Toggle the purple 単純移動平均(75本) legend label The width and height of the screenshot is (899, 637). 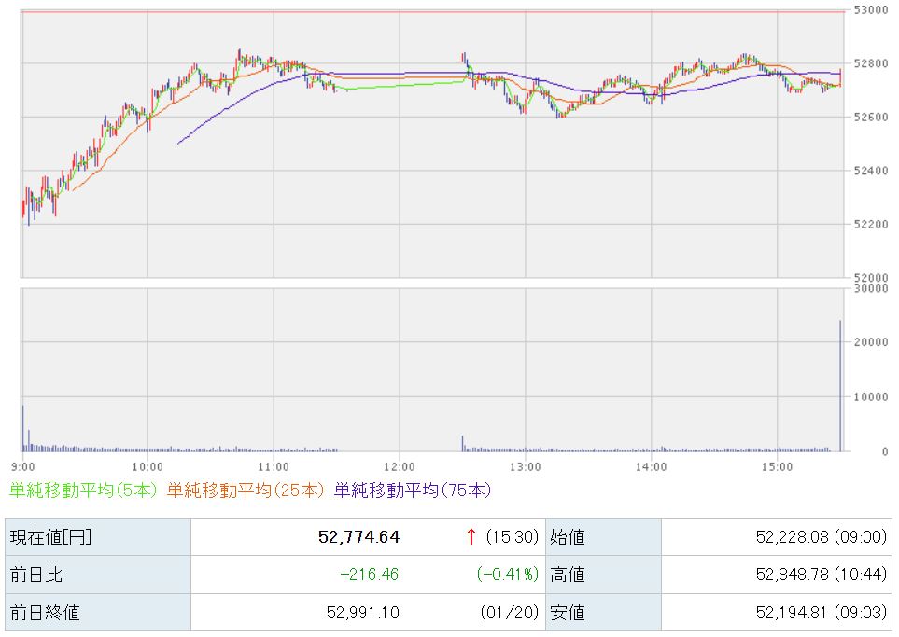[x=412, y=490]
